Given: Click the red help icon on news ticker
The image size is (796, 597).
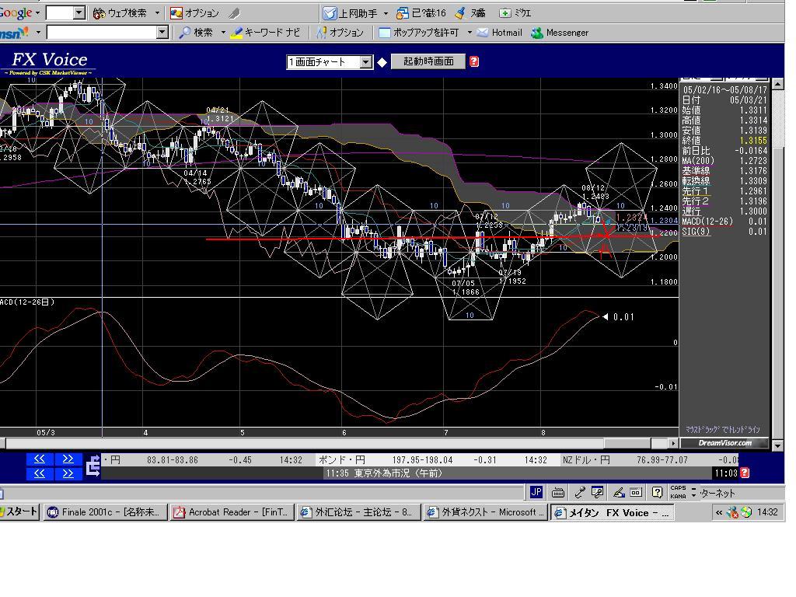Looking at the screenshot, I should [745, 473].
